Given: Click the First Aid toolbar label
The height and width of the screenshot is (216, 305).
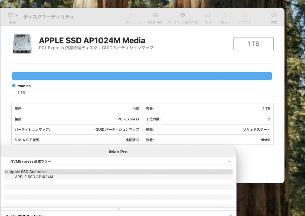Looking at the screenshot, I should click(155, 22).
